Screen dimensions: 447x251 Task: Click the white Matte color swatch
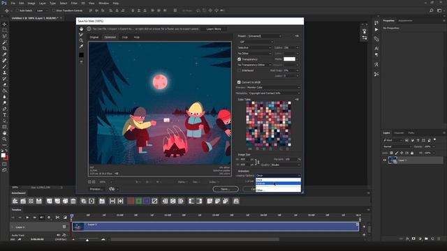[x=289, y=59]
